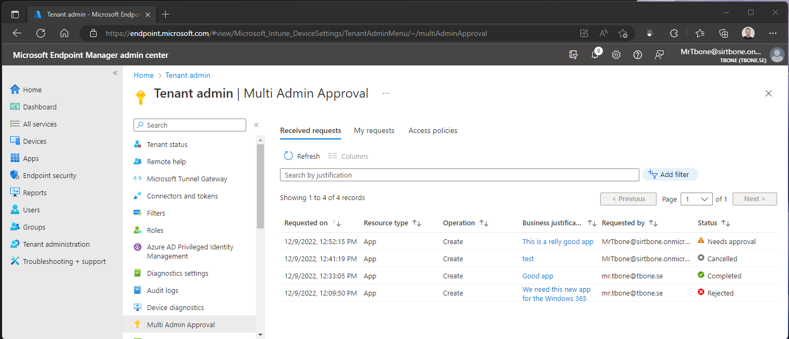Switch to the My requests tab

374,130
